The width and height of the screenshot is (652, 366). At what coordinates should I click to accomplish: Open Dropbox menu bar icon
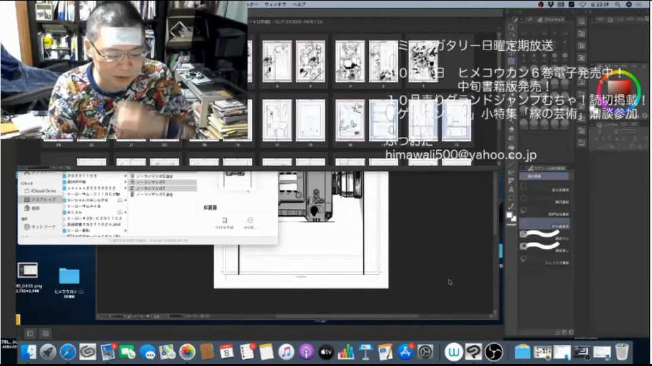pyautogui.click(x=551, y=4)
